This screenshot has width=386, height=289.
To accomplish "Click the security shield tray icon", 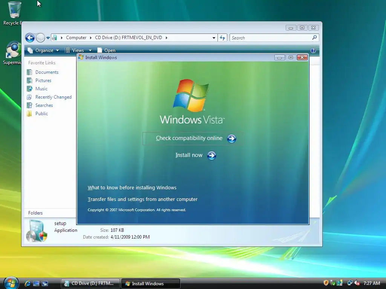I will tap(326, 283).
